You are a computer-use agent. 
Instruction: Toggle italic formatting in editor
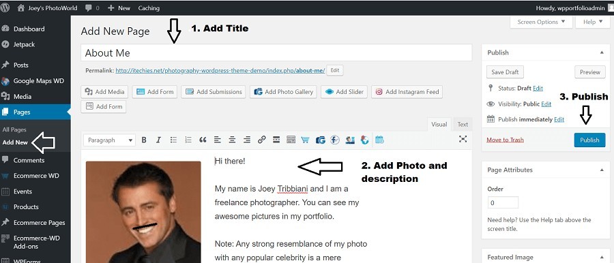click(158, 140)
